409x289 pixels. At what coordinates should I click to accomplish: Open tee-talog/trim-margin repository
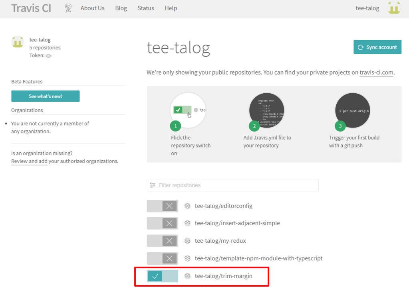[x=224, y=276]
